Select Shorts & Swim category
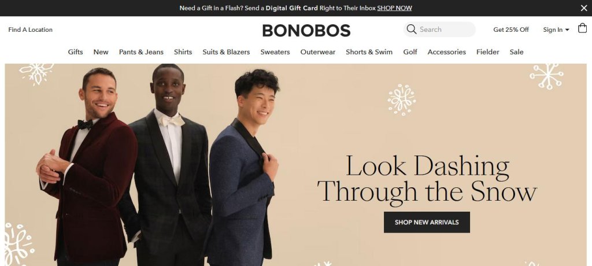The image size is (592, 266). (x=369, y=52)
